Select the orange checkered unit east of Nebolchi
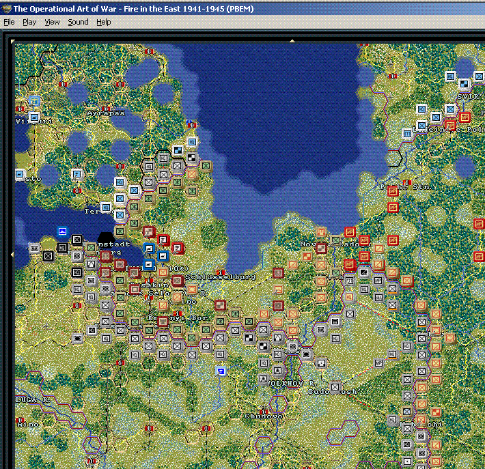 436,412
